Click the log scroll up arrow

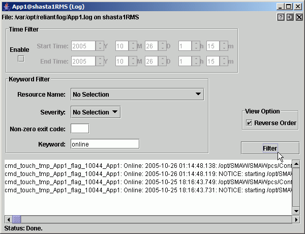[x=296, y=164]
